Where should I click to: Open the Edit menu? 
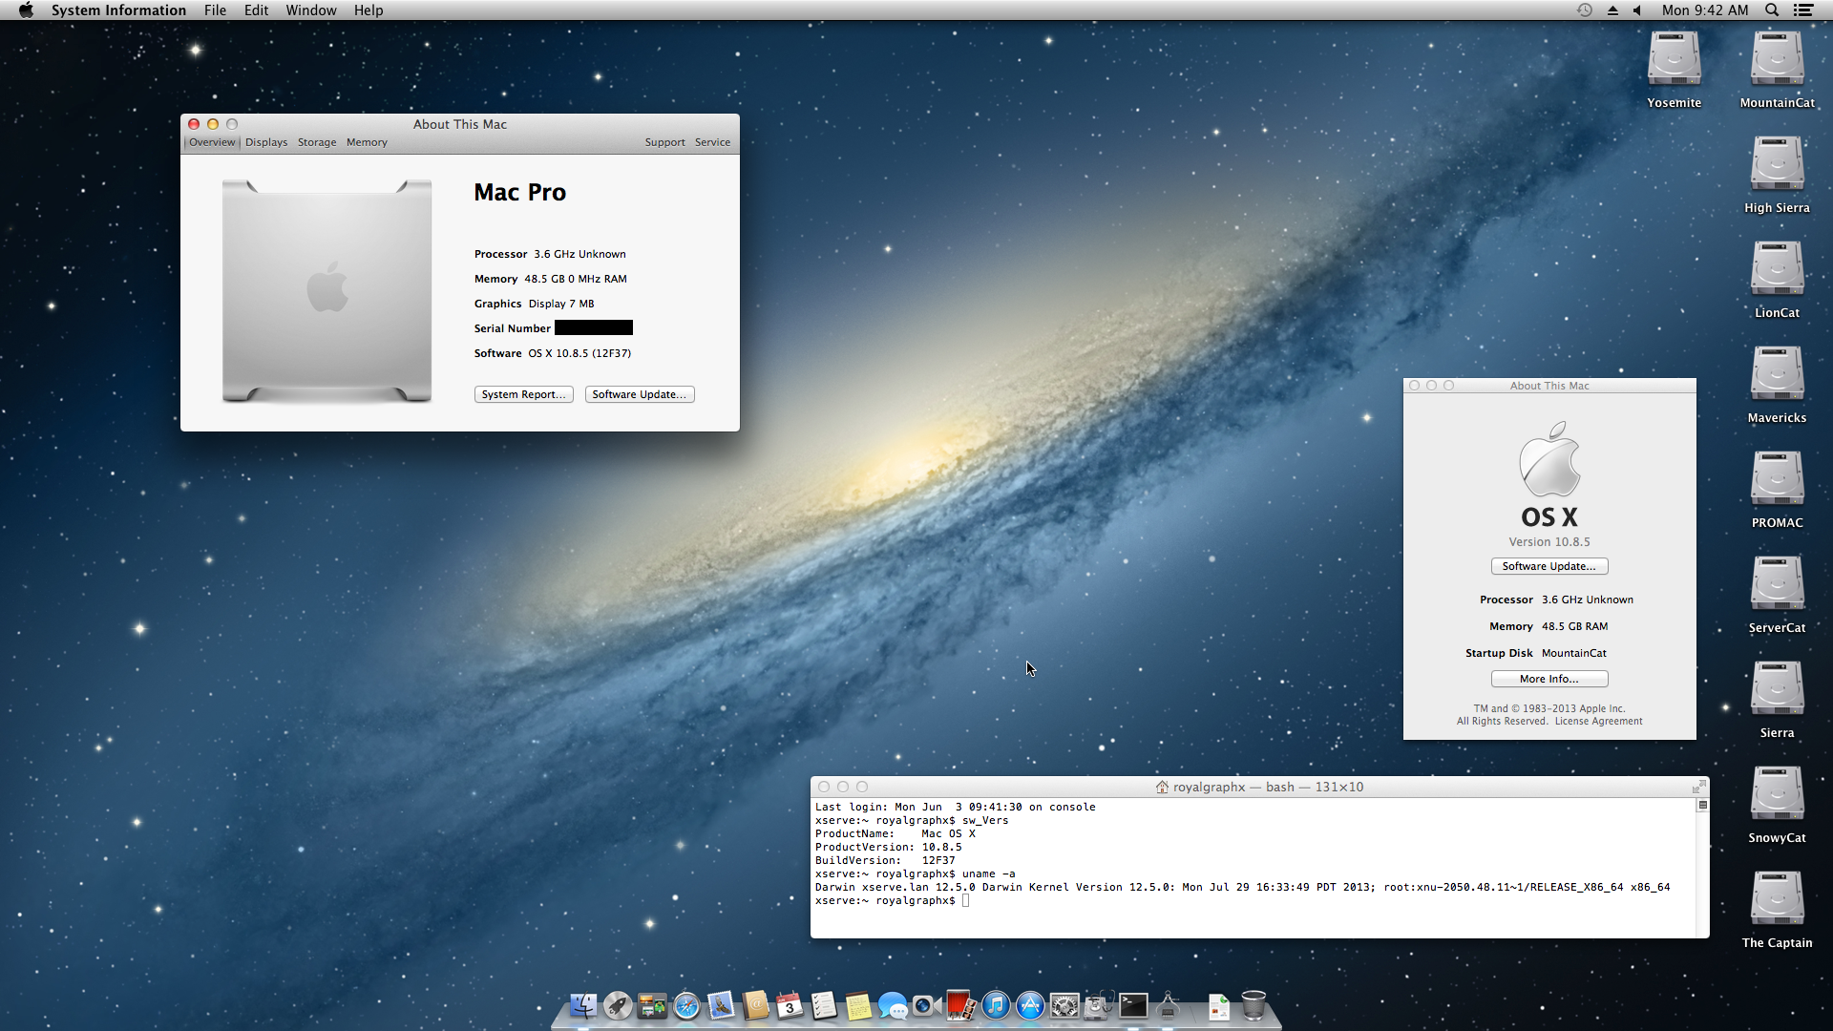256,10
